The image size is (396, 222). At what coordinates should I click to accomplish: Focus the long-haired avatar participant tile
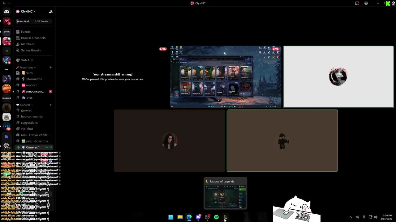point(169,141)
